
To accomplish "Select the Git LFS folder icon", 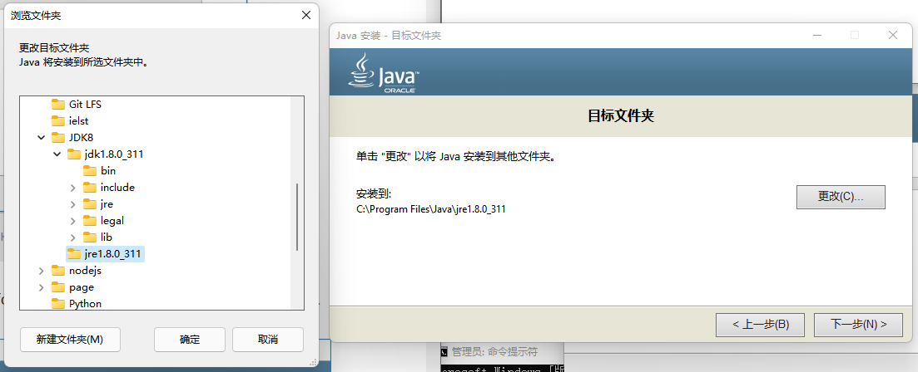I will 58,105.
